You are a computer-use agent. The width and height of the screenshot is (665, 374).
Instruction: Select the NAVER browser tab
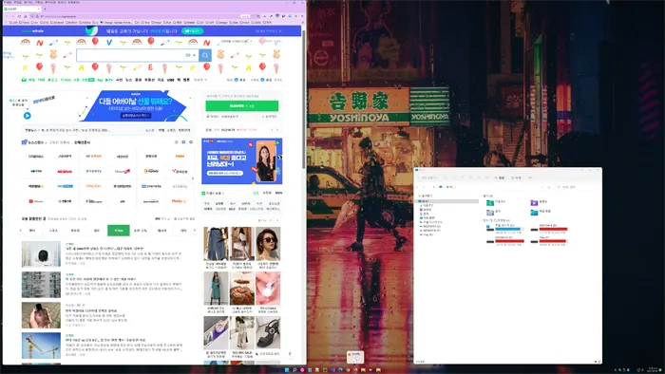[x=21, y=9]
